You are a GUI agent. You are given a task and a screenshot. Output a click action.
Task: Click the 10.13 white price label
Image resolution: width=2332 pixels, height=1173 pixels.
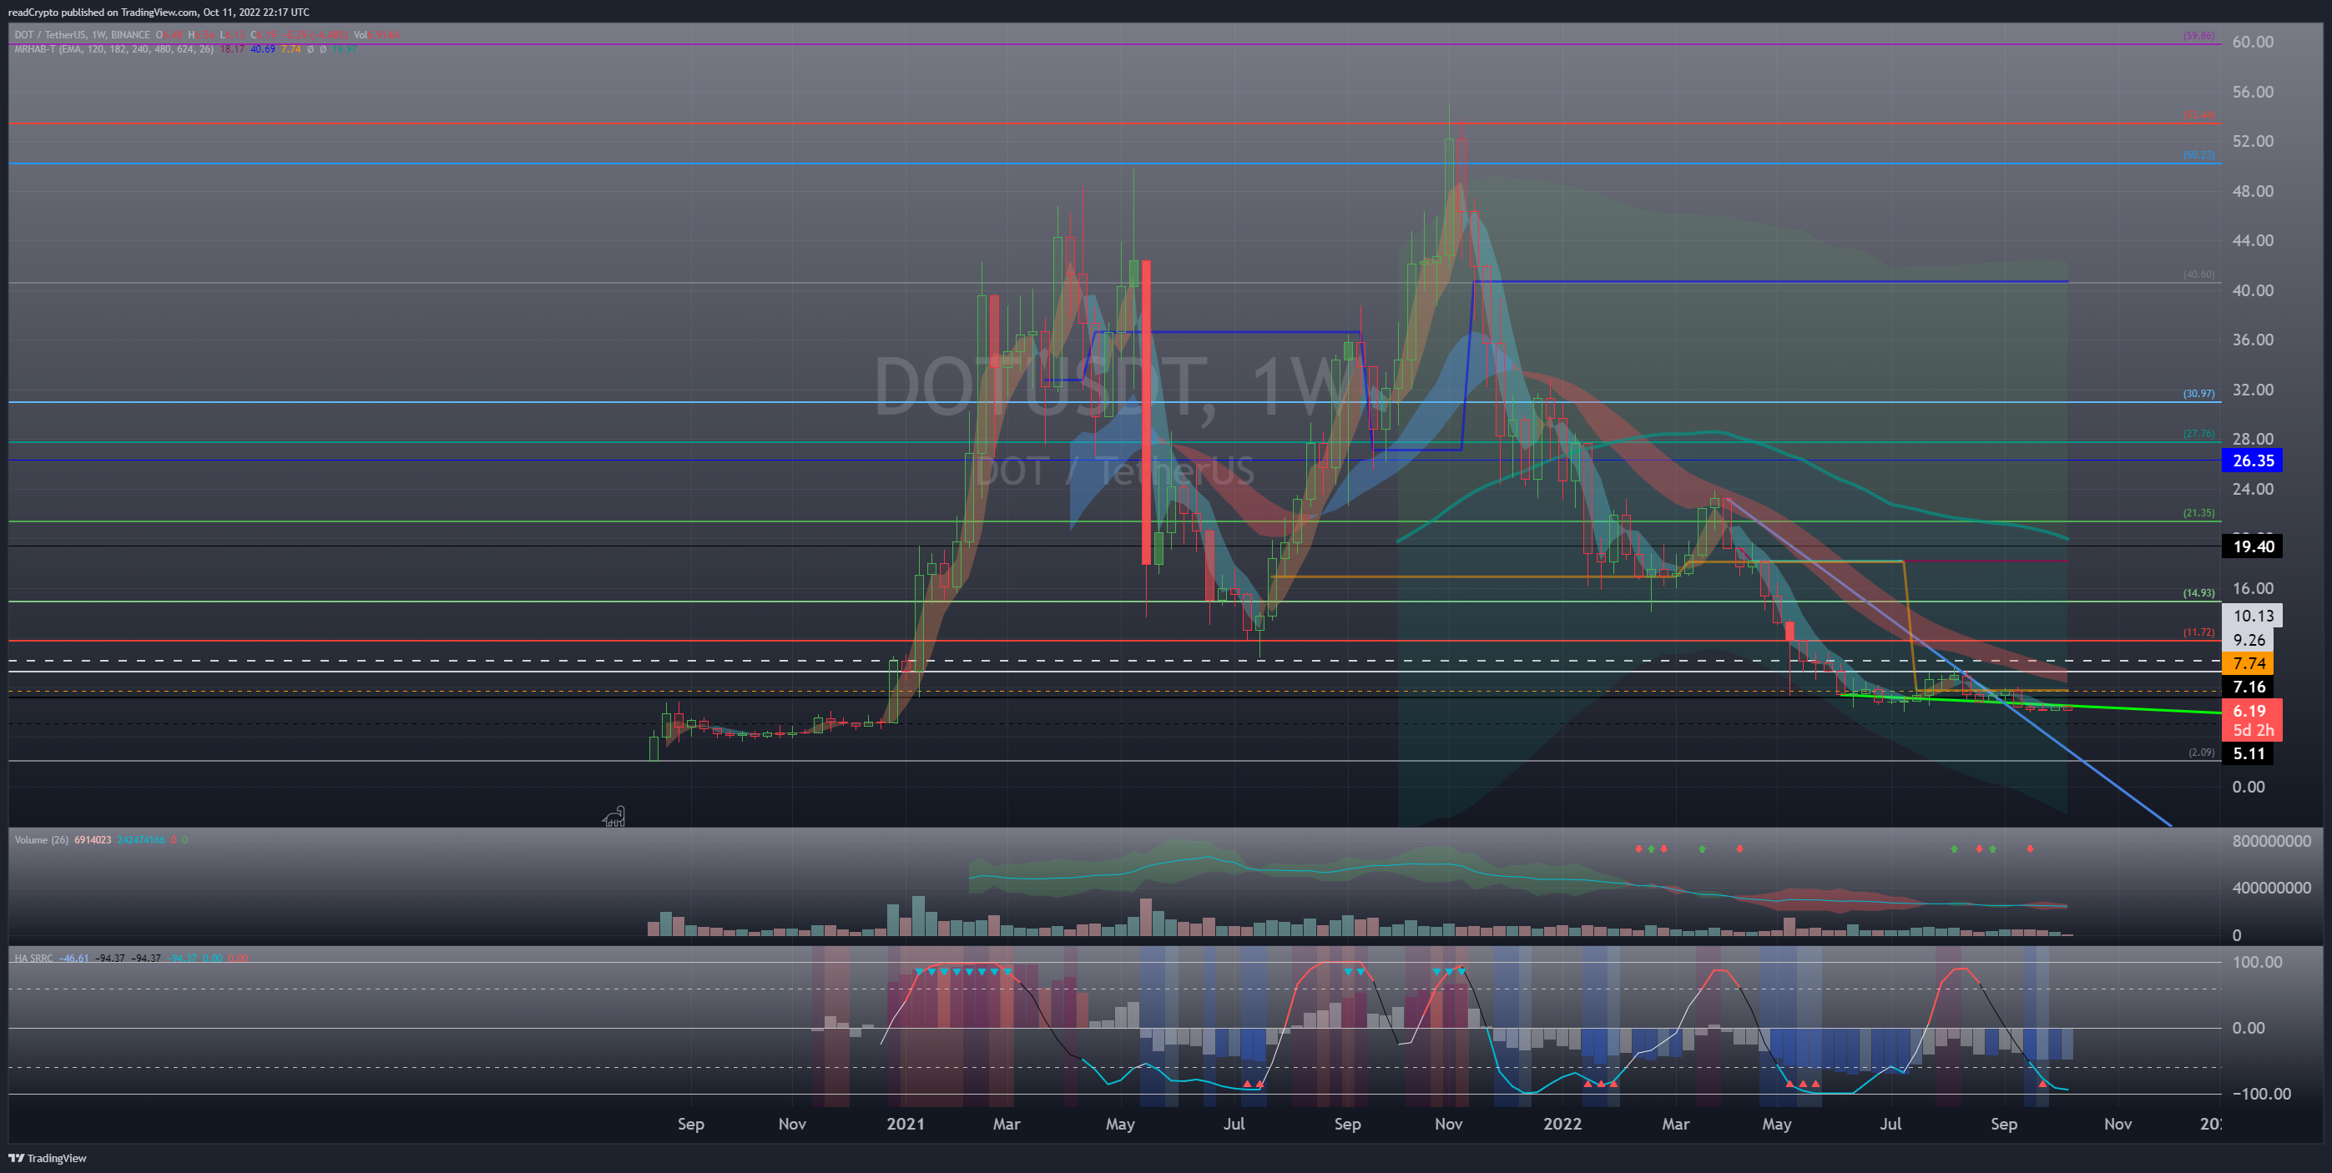[x=2253, y=616]
